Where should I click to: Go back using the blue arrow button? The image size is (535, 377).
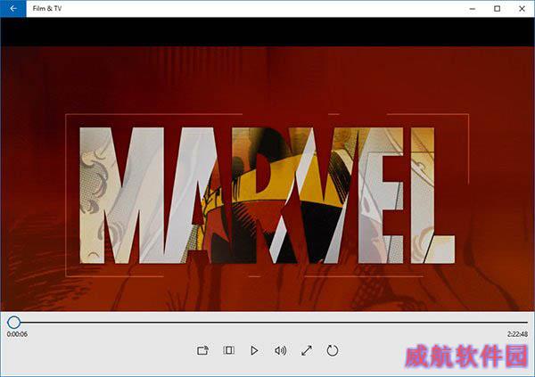coord(13,9)
